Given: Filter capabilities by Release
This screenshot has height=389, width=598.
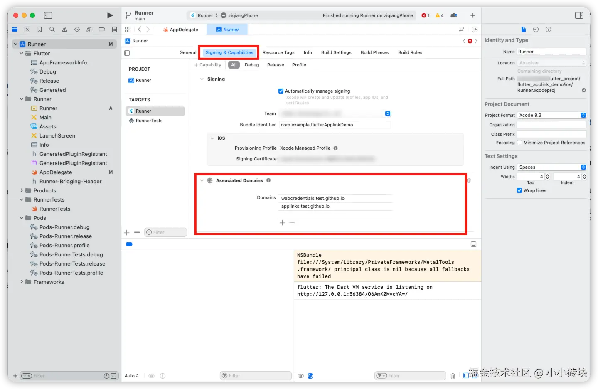Looking at the screenshot, I should coord(276,65).
